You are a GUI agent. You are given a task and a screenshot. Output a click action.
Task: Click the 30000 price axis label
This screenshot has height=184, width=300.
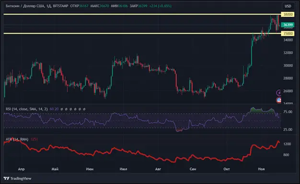pyautogui.click(x=288, y=65)
